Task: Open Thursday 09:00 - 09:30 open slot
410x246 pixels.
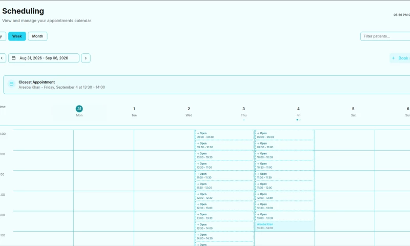Action: coord(224,135)
